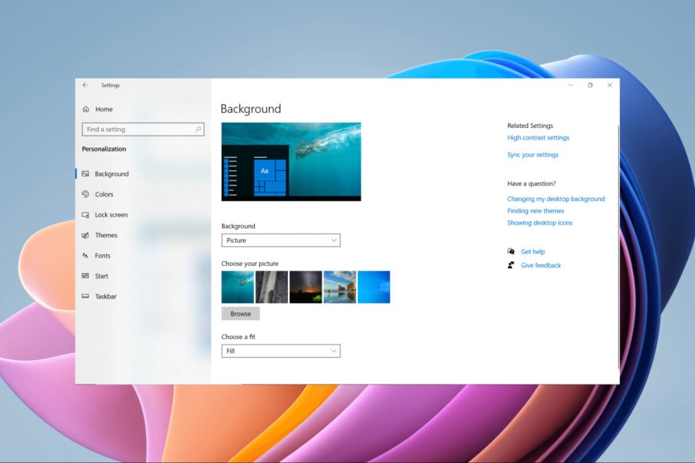Screen dimensions: 695x463
Task: Select Background in Personalization sidebar
Action: (111, 174)
